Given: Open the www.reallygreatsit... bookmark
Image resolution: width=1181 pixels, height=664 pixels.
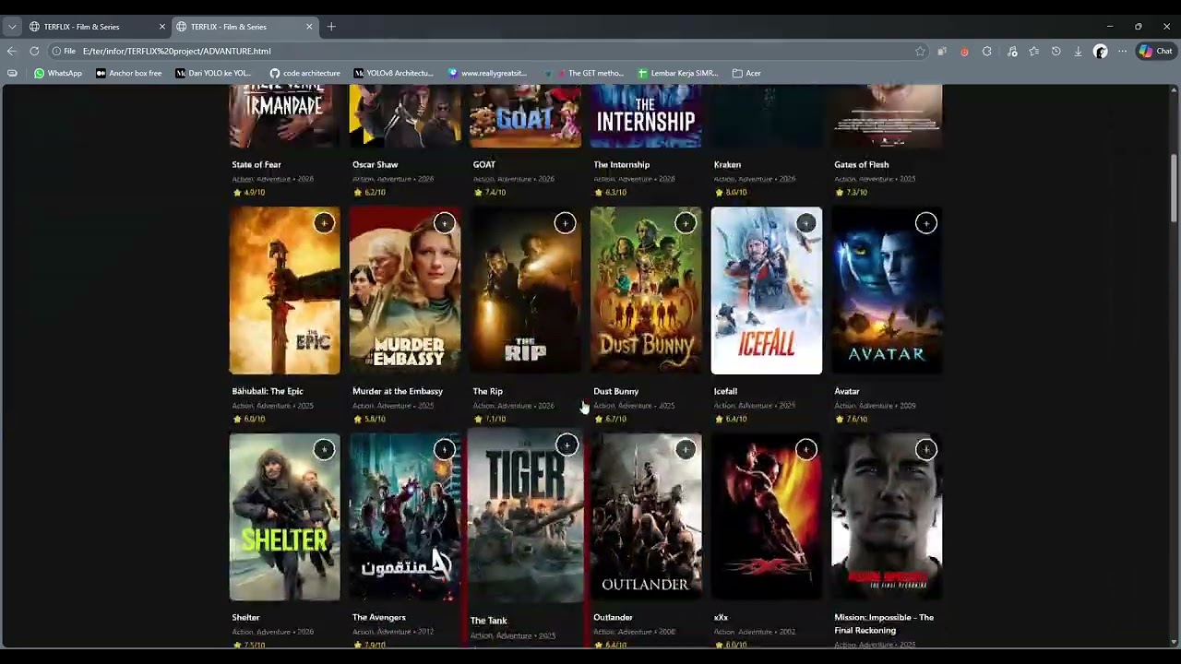Looking at the screenshot, I should (487, 73).
